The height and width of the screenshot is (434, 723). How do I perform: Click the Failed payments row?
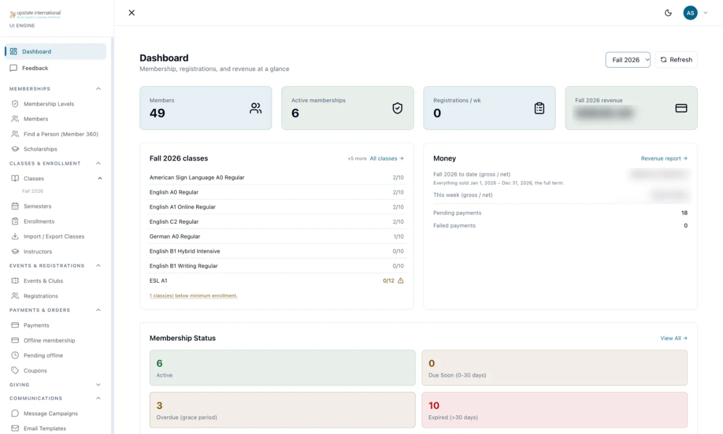(x=560, y=226)
